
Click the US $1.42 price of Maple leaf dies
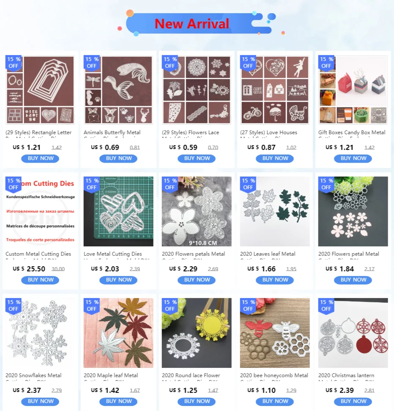[105, 390]
